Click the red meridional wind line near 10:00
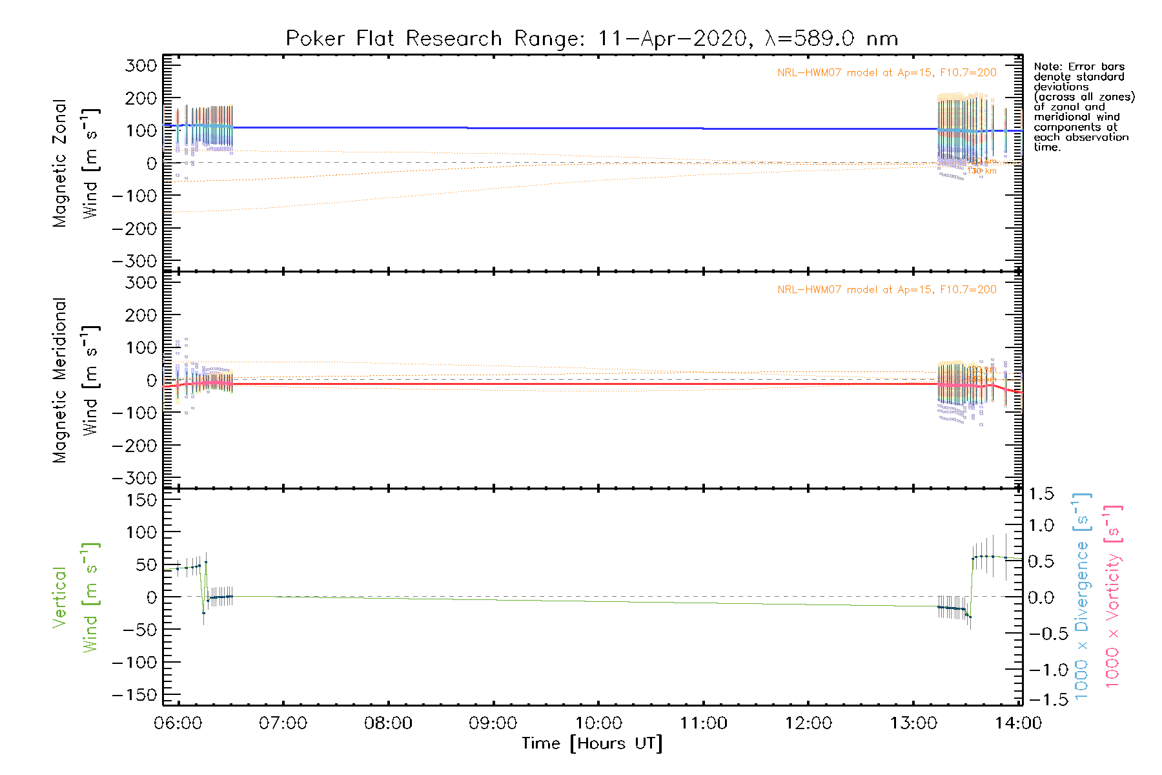The width and height of the screenshot is (1162, 775). (598, 384)
